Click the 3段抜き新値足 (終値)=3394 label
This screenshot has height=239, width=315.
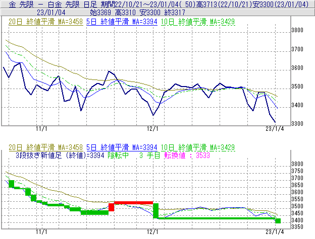click(60, 155)
